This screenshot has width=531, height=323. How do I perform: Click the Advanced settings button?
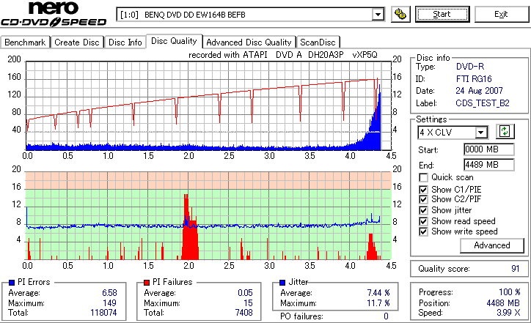[491, 245]
